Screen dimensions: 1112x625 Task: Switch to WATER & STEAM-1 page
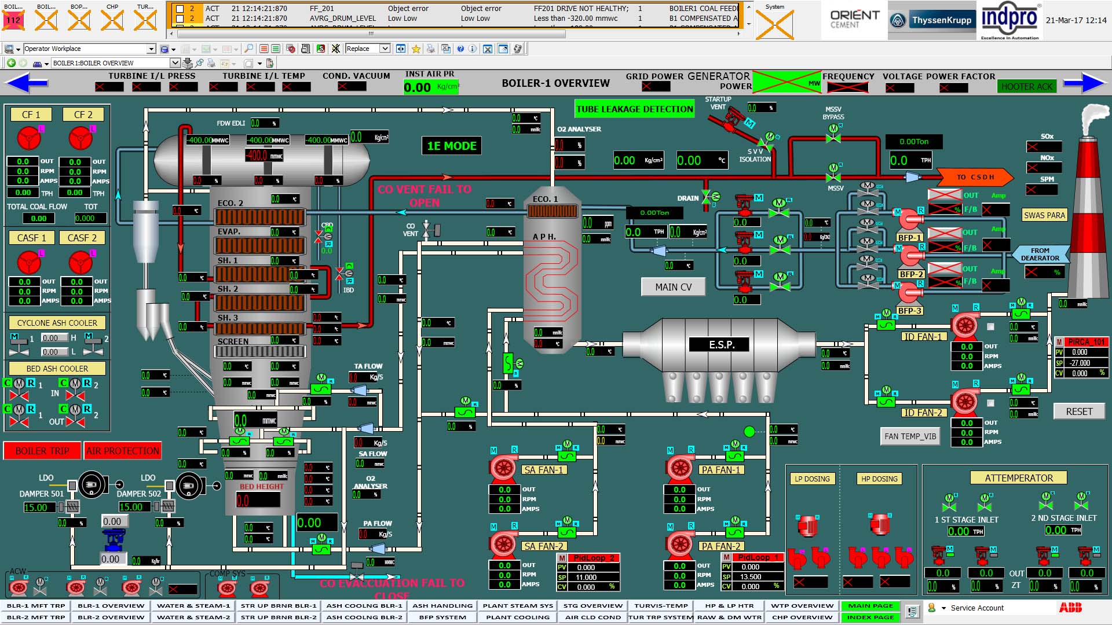pyautogui.click(x=193, y=606)
